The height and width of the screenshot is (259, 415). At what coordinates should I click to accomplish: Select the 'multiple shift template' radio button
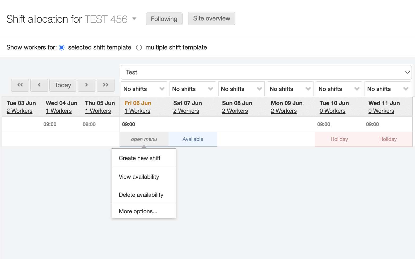139,48
